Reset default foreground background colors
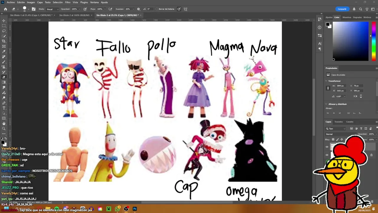The height and width of the screenshot is (213, 378). pos(2,138)
